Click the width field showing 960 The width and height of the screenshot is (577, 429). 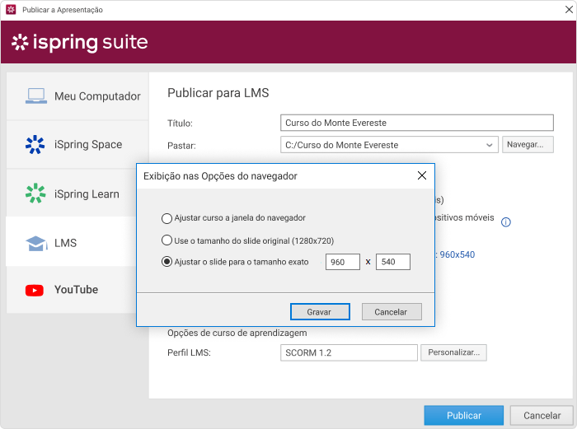tap(343, 262)
